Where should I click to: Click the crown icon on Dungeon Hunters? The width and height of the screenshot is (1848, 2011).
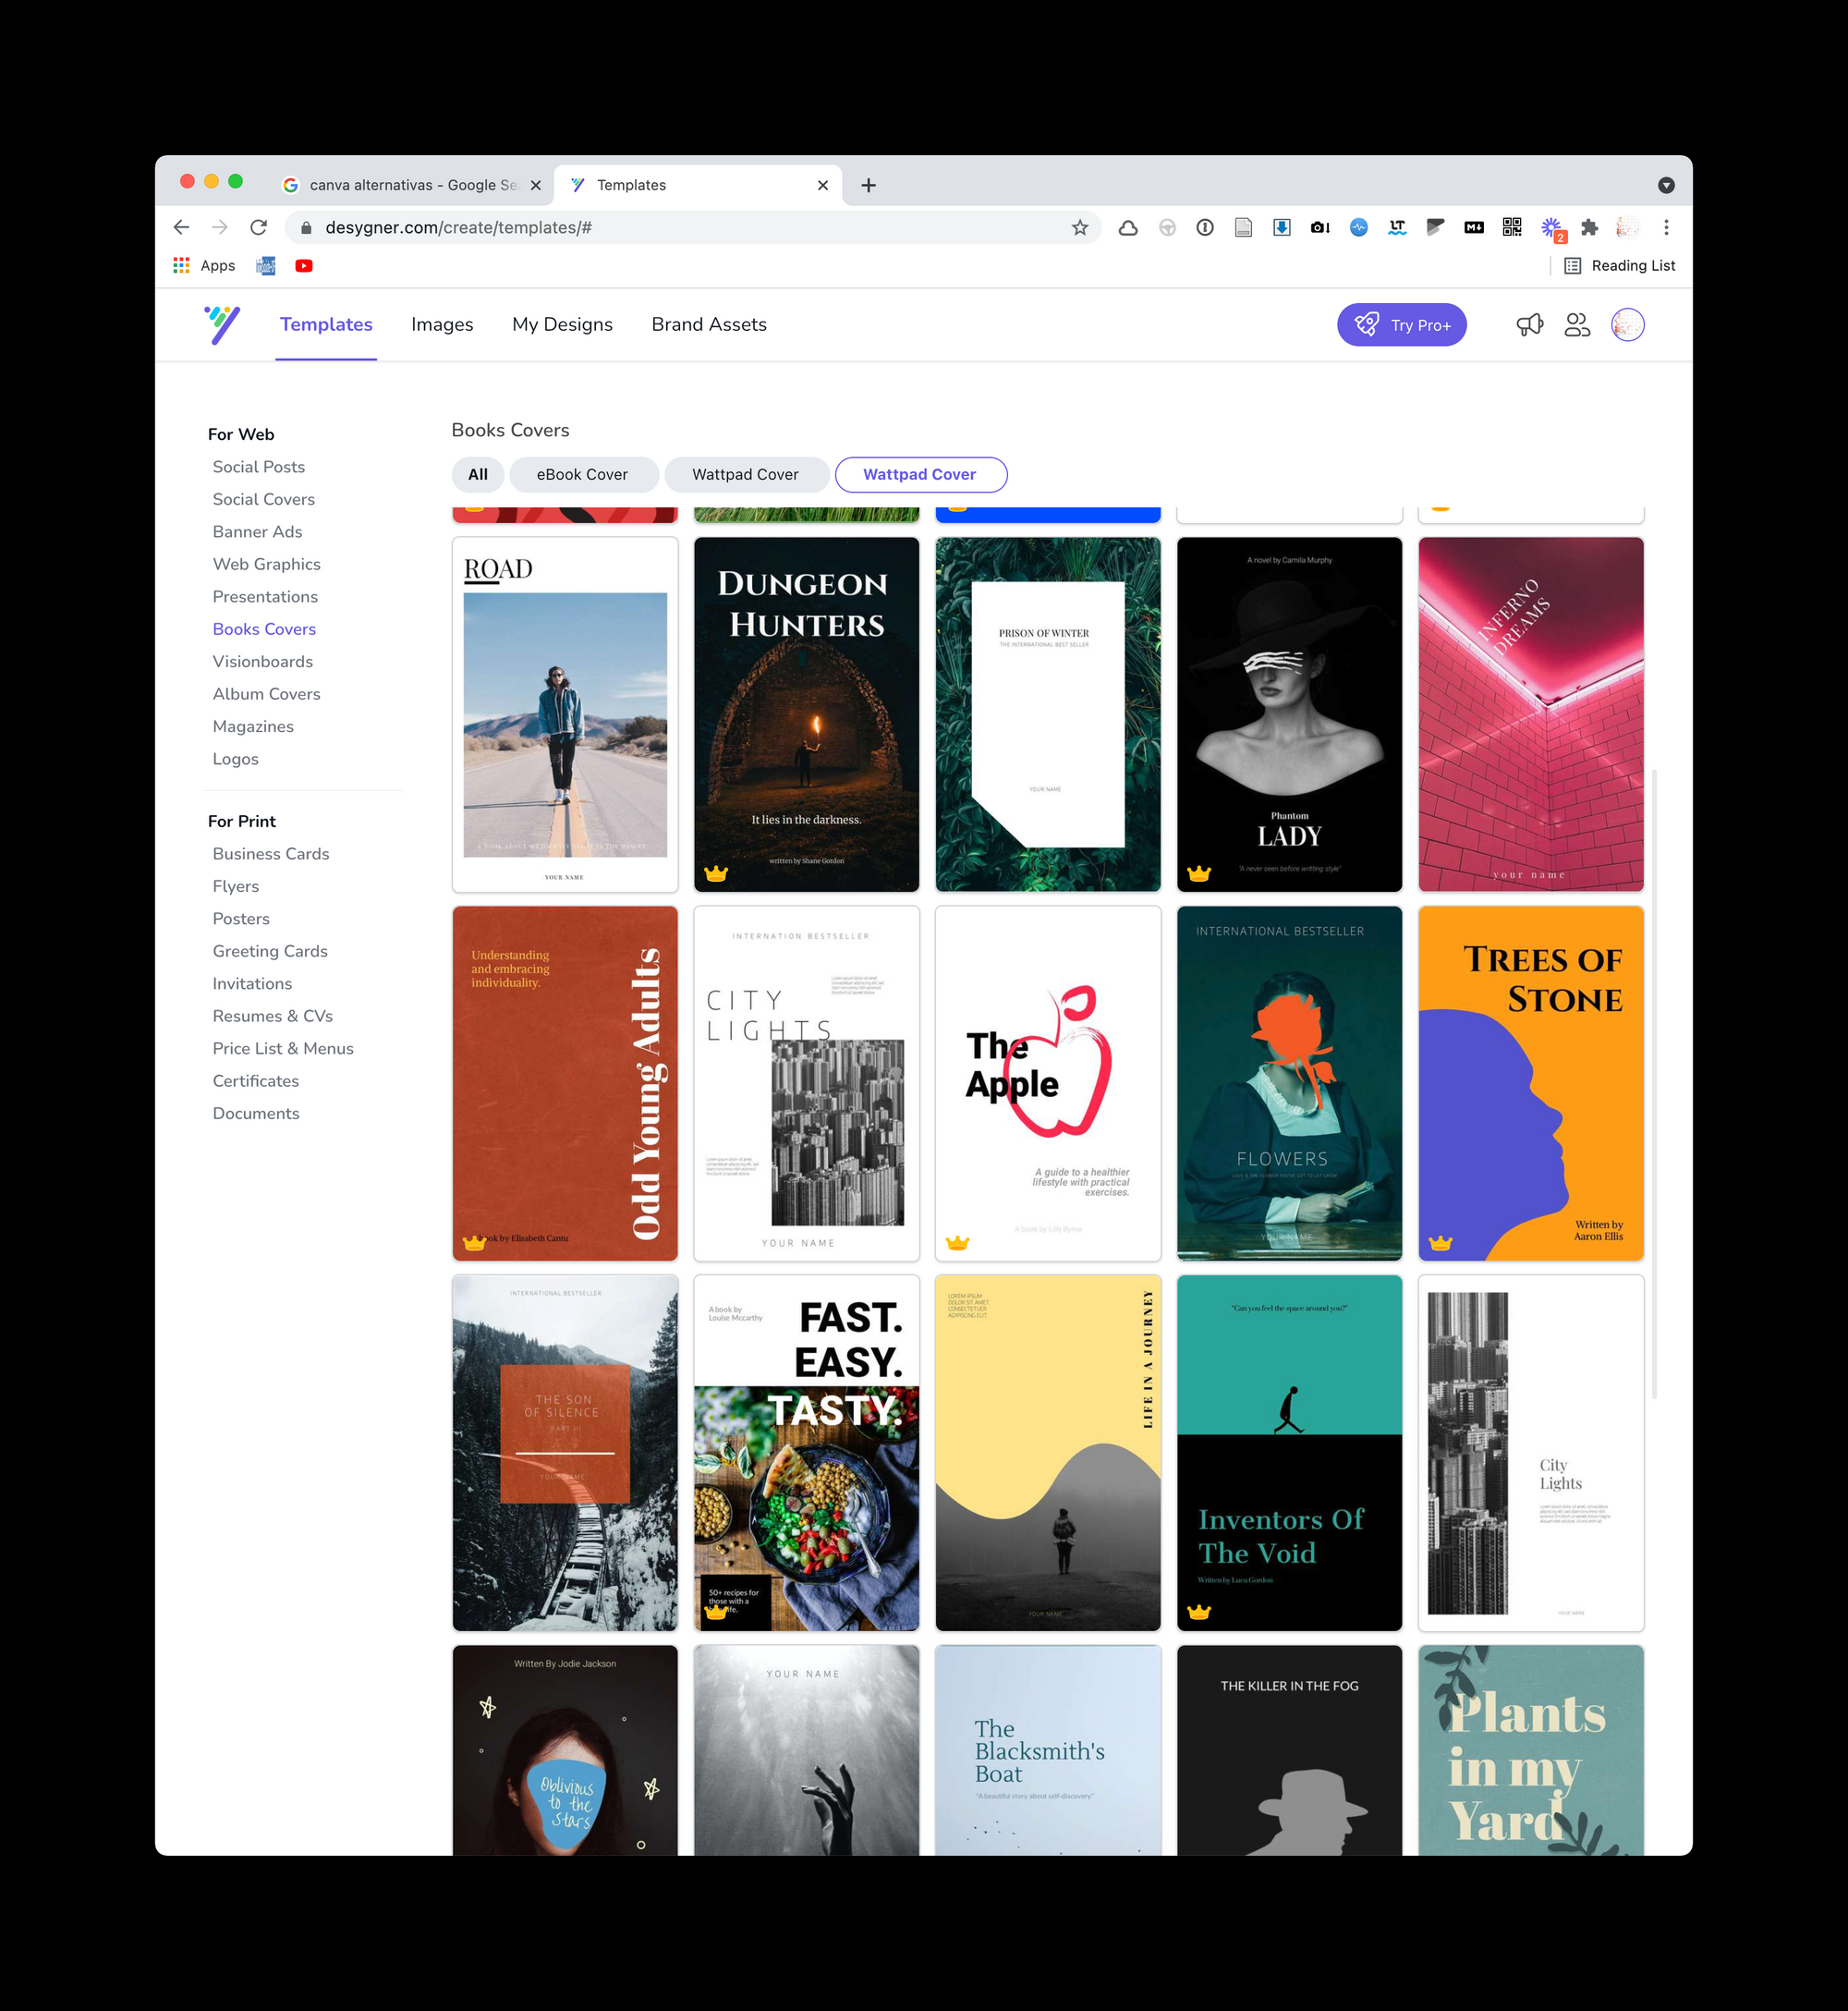[715, 873]
